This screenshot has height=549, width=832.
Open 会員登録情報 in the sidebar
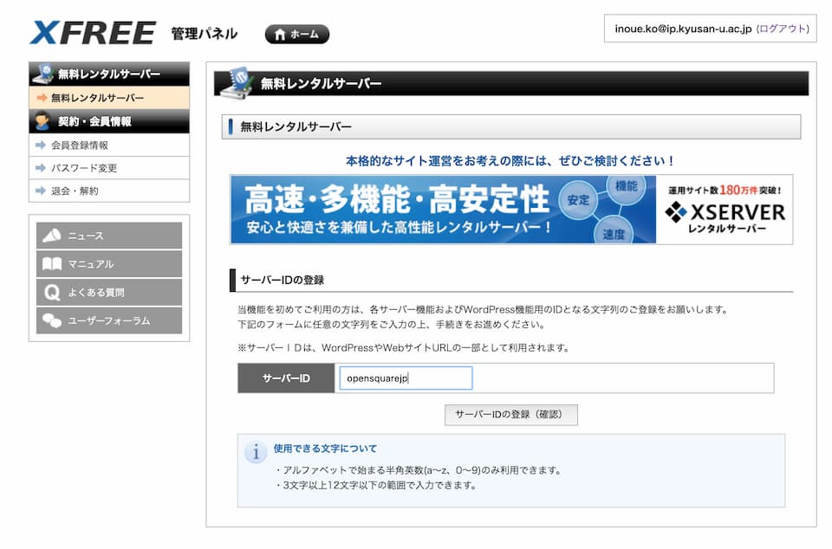click(80, 145)
